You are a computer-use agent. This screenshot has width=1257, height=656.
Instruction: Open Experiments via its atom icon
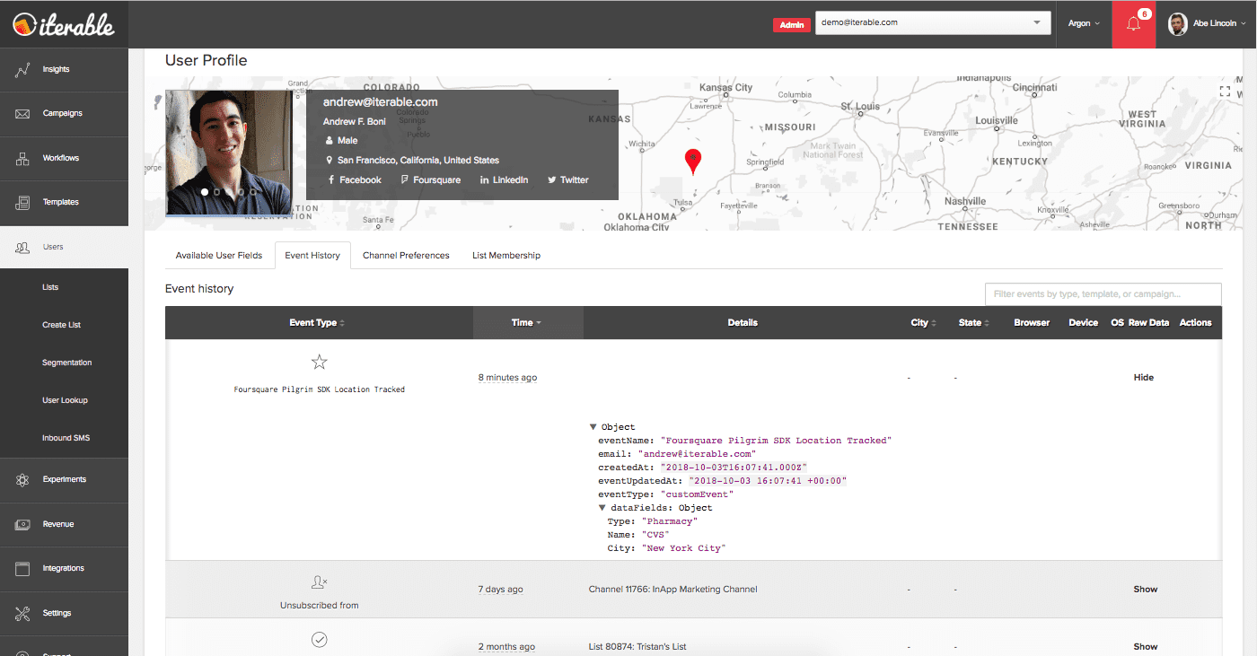23,479
